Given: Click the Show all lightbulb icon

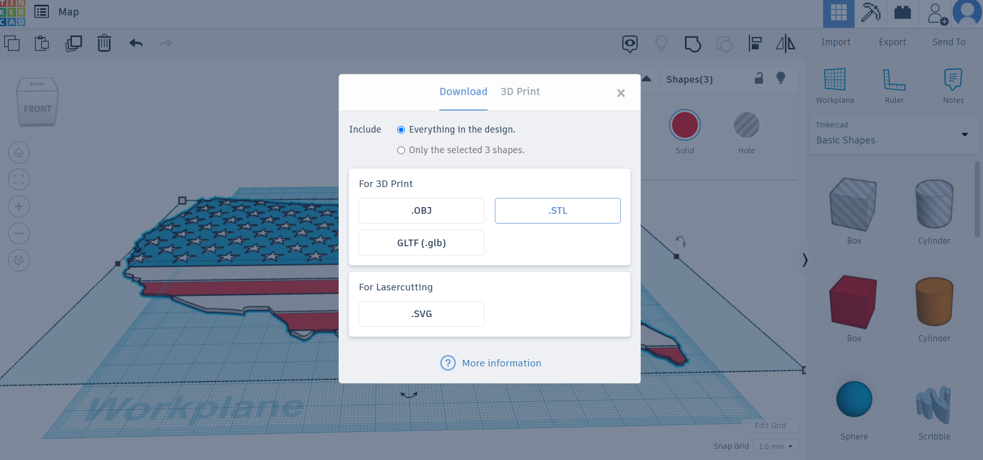Looking at the screenshot, I should [x=661, y=44].
